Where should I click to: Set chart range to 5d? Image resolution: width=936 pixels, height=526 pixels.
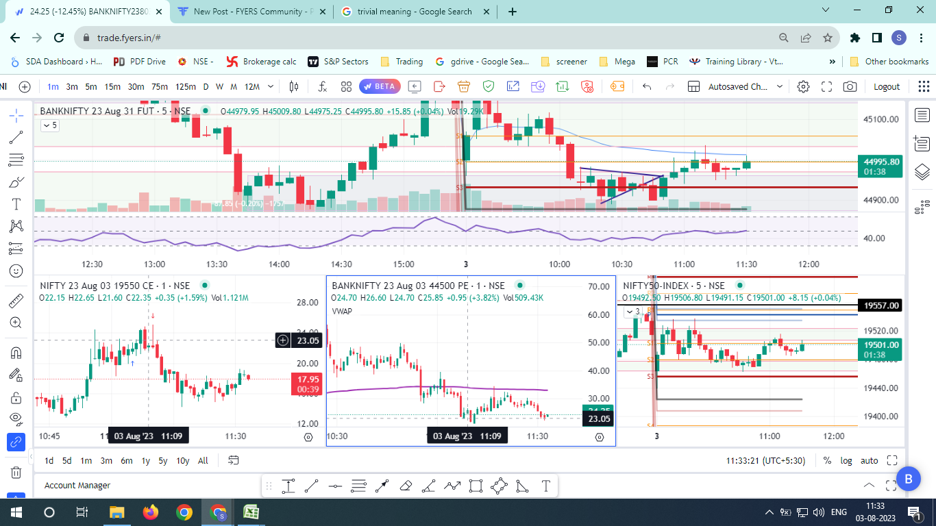click(x=67, y=461)
